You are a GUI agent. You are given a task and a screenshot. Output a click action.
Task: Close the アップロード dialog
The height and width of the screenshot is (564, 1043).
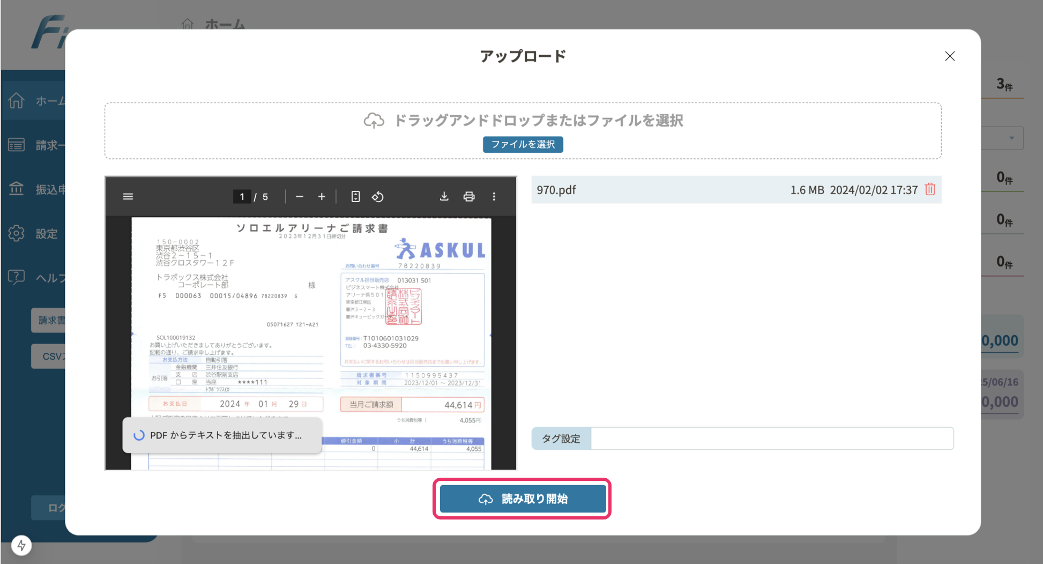(950, 56)
